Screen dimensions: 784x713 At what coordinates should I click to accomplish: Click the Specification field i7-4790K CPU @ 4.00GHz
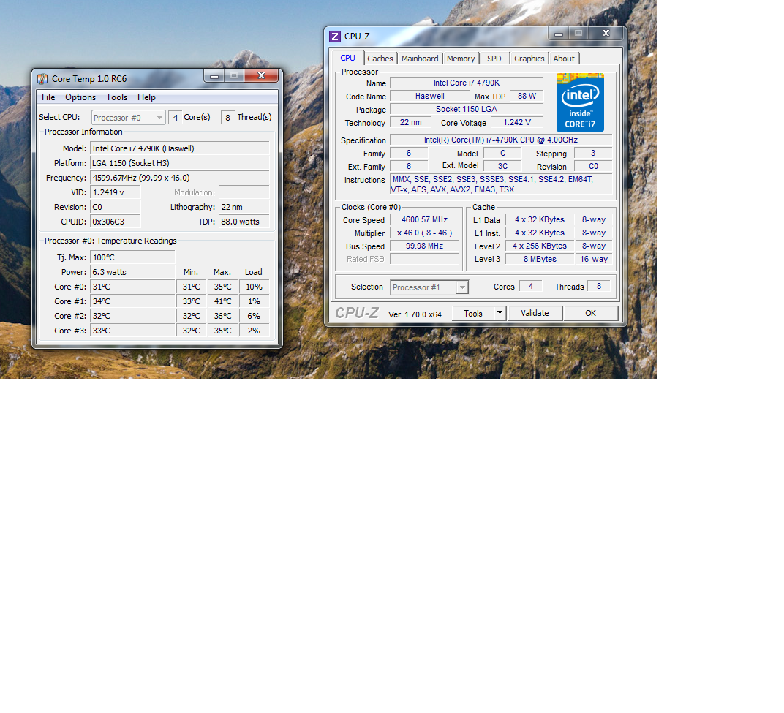tap(501, 140)
